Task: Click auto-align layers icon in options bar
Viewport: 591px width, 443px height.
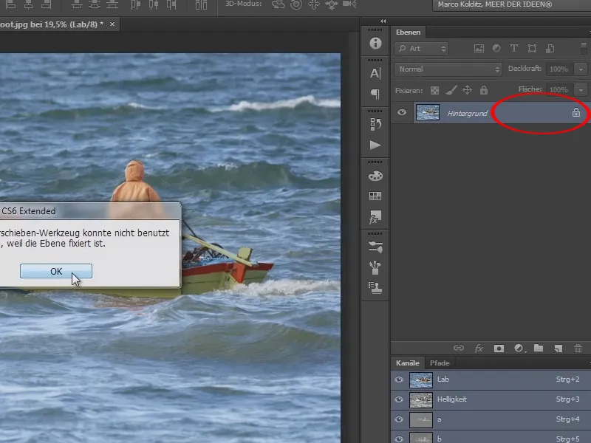Action: click(x=201, y=4)
